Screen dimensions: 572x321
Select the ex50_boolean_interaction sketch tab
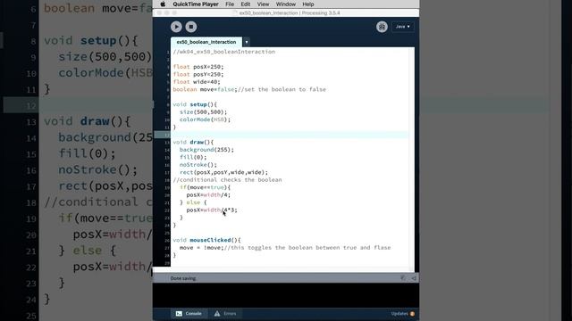click(x=206, y=42)
